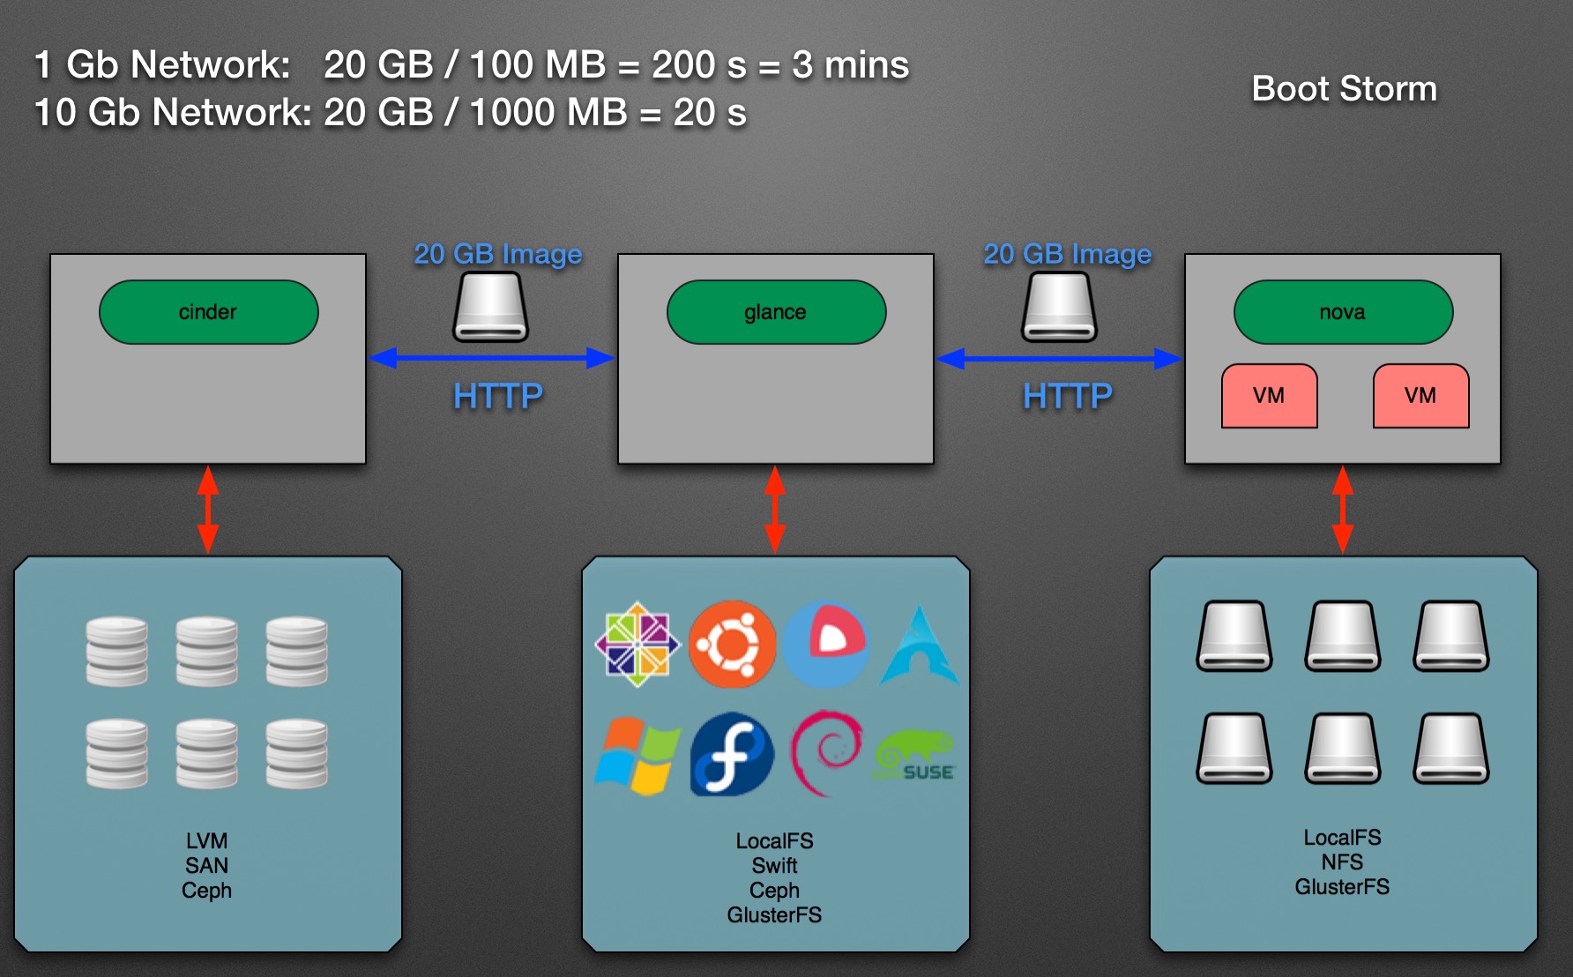This screenshot has height=977, width=1573.
Task: Click the green cinder button
Action: tap(208, 312)
